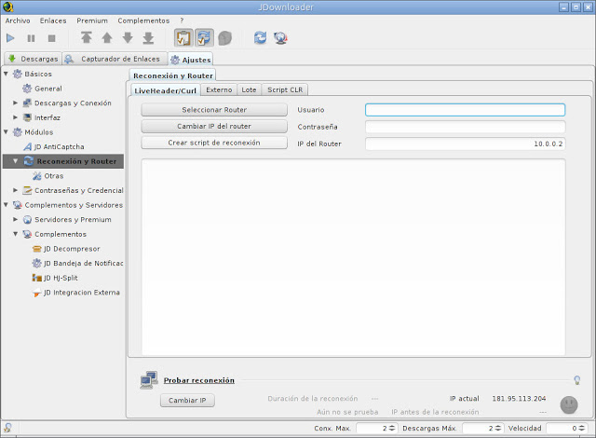Select the LiveHeader/Curl tab
The image size is (596, 438).
[x=165, y=90]
